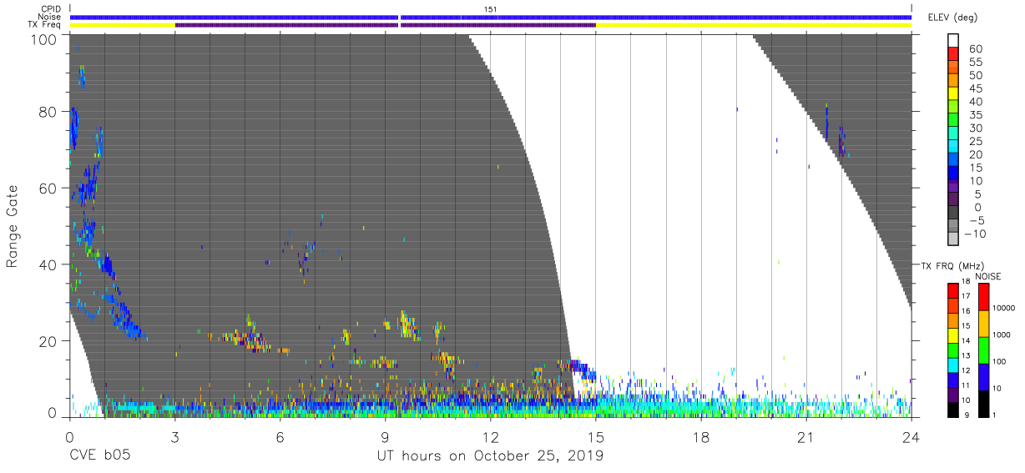The image size is (1025, 473).
Task: Click the "−5" label on ELEV color bar
Action: coord(976,220)
